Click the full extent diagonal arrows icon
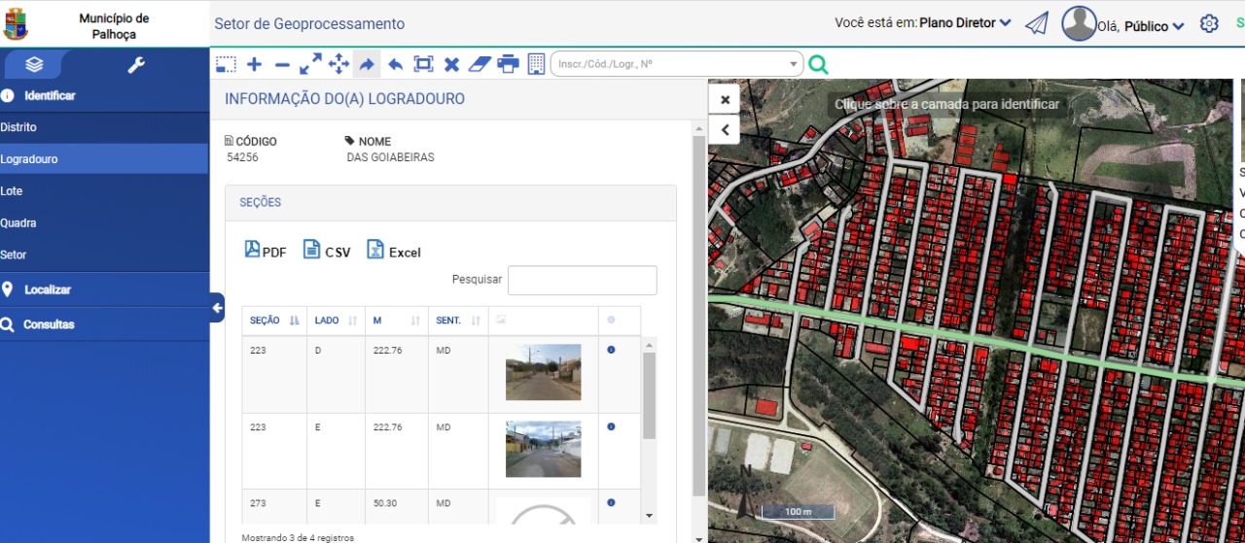1245x543 pixels. click(x=310, y=64)
